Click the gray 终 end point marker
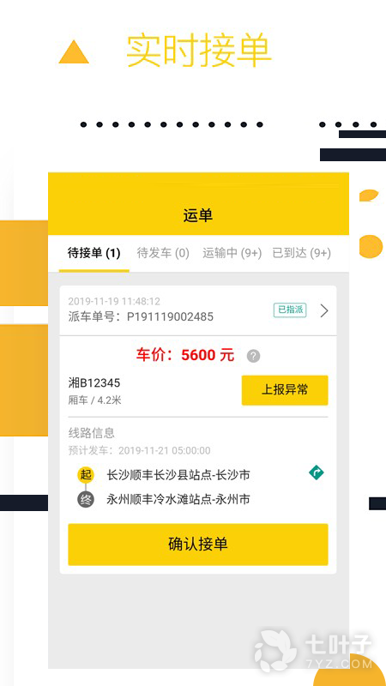Image resolution: width=386 pixels, height=686 pixels. (x=86, y=499)
